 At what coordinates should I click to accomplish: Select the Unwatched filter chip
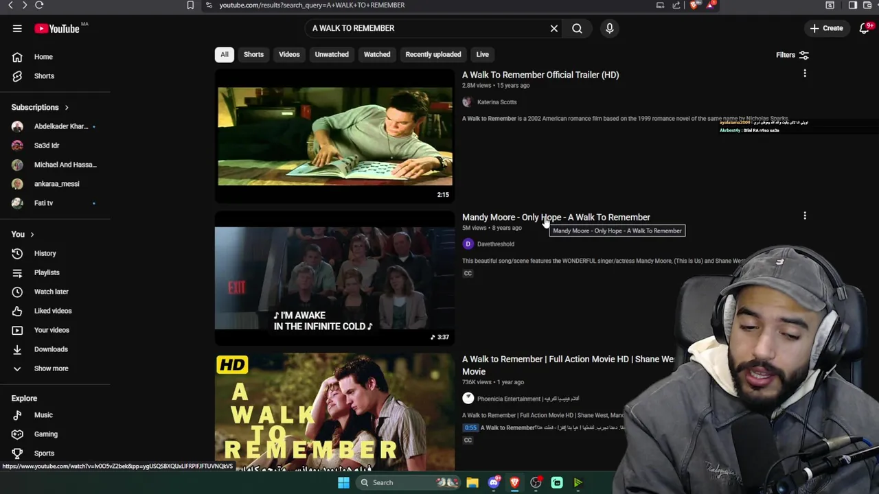[x=332, y=54]
